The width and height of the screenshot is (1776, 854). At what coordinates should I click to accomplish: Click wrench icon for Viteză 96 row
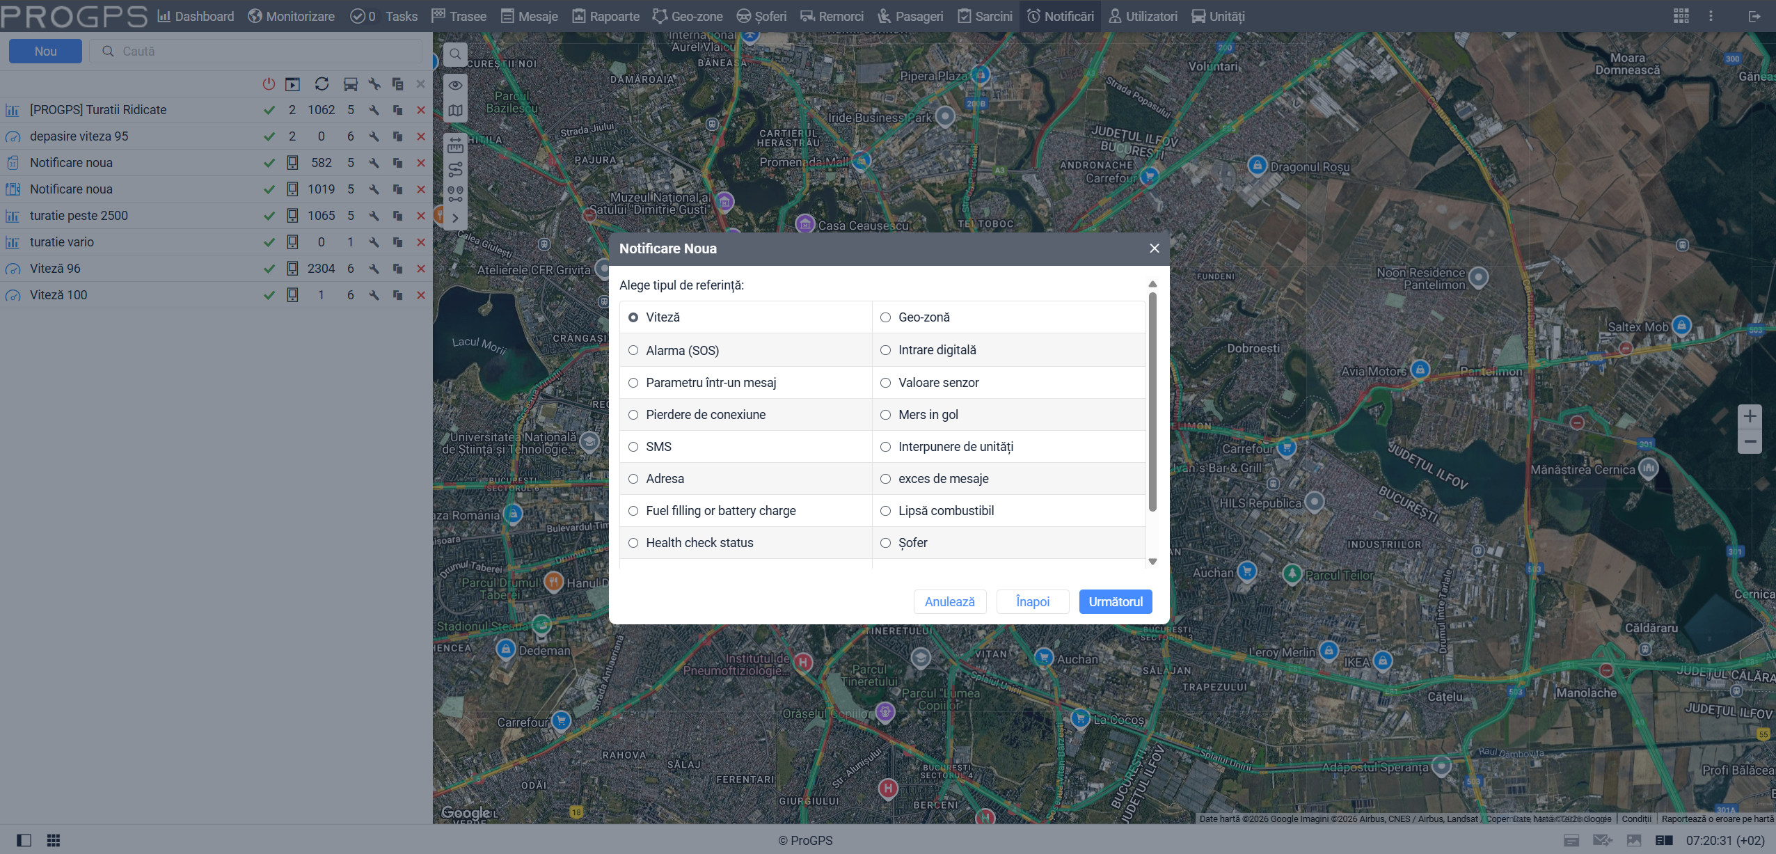click(374, 269)
